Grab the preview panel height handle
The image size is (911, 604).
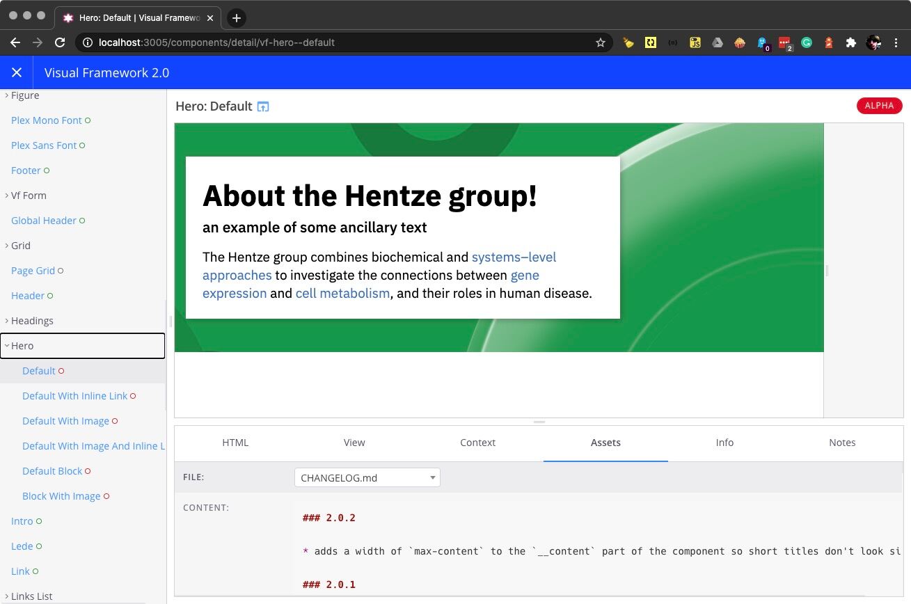[x=539, y=422]
